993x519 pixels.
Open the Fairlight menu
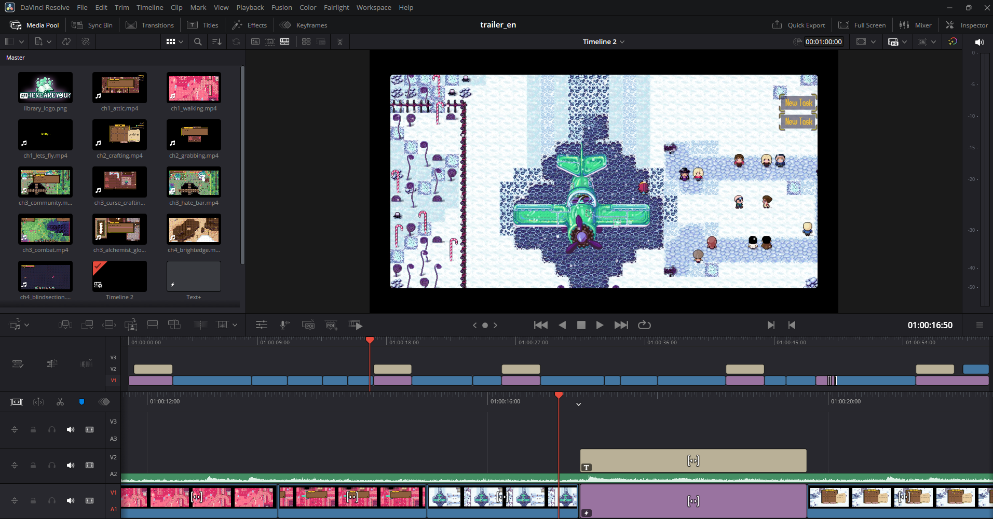tap(336, 7)
